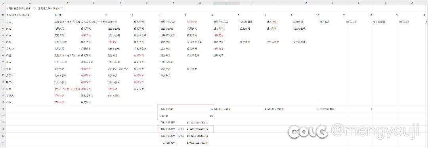This screenshot has width=428, height=148.
Task: Select column G header
Action: (x=200, y=3)
